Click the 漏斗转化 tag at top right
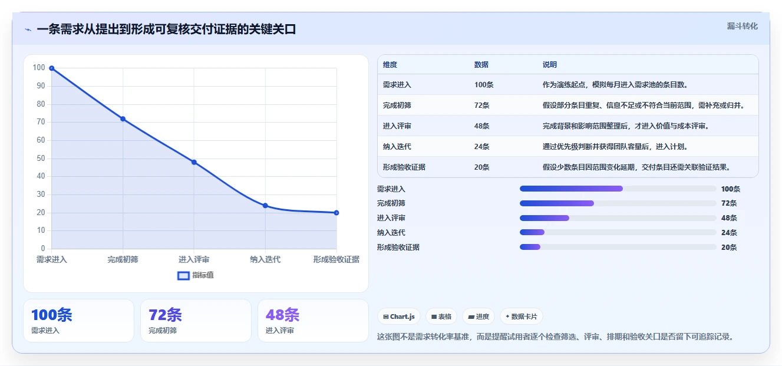 point(742,27)
